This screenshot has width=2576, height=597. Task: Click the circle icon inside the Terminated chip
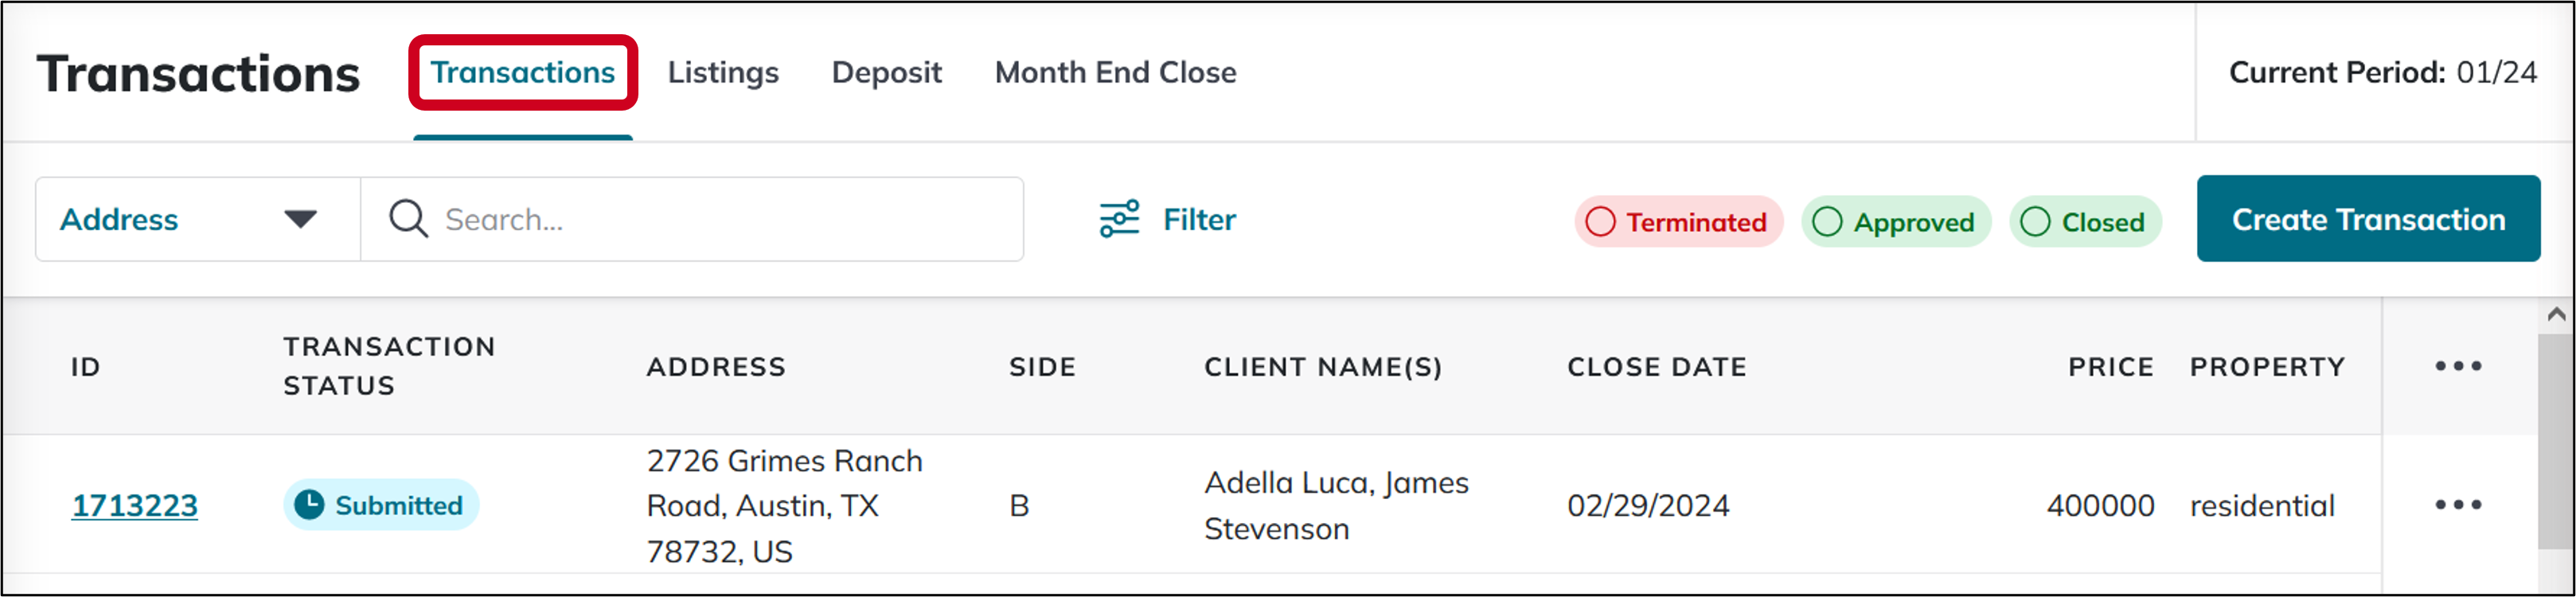pyautogui.click(x=1601, y=221)
